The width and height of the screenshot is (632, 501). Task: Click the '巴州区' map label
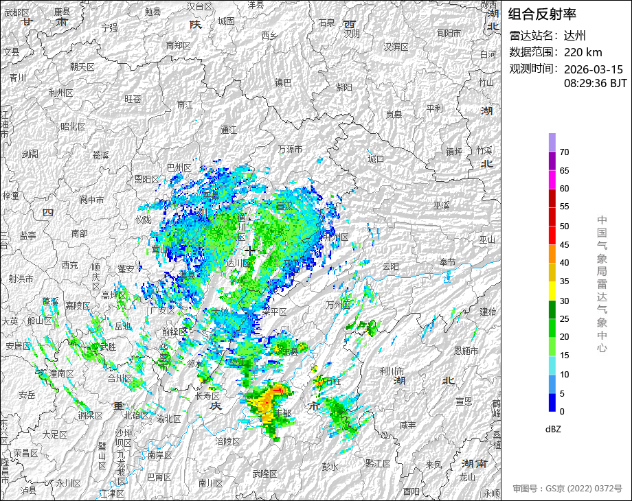point(179,167)
